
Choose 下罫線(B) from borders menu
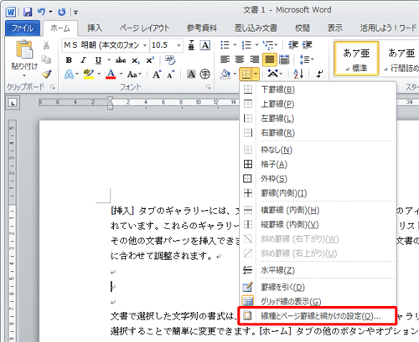click(x=318, y=89)
